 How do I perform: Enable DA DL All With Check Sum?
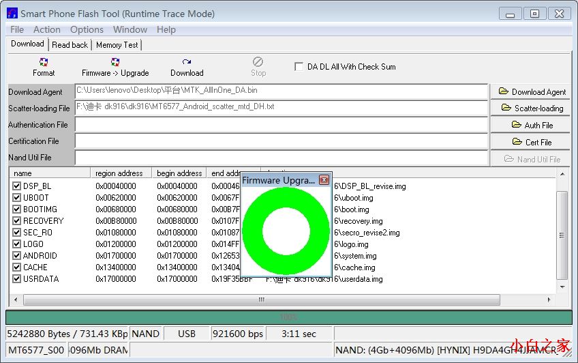pos(299,67)
